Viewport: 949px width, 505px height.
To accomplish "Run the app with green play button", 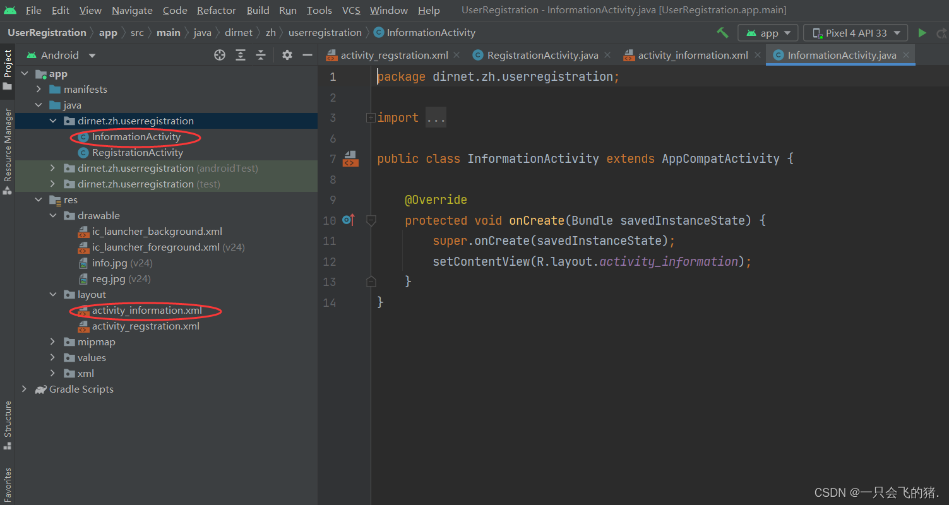I will (x=922, y=33).
